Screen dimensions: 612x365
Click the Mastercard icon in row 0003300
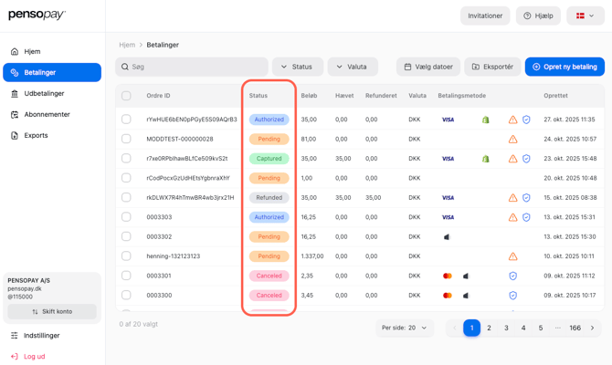point(448,296)
